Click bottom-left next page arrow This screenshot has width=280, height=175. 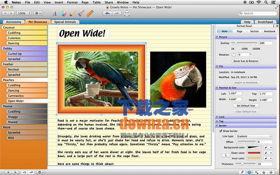coord(15,172)
